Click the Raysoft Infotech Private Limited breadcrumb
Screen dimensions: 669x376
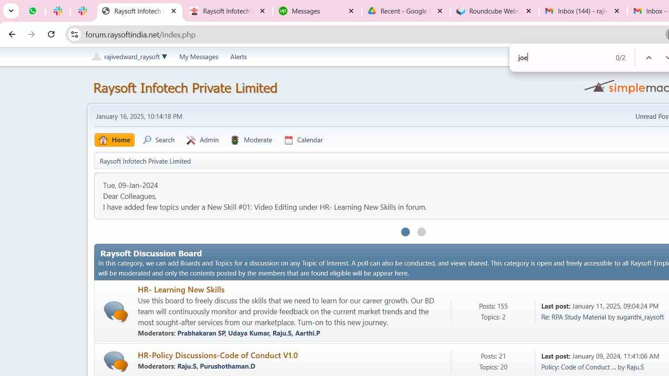tap(145, 161)
